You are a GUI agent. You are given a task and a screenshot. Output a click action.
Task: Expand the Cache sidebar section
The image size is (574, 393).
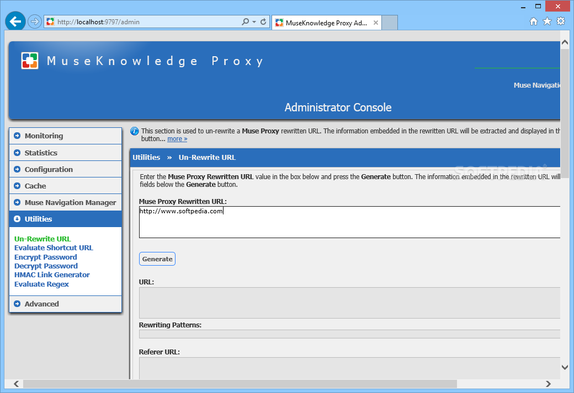click(66, 186)
